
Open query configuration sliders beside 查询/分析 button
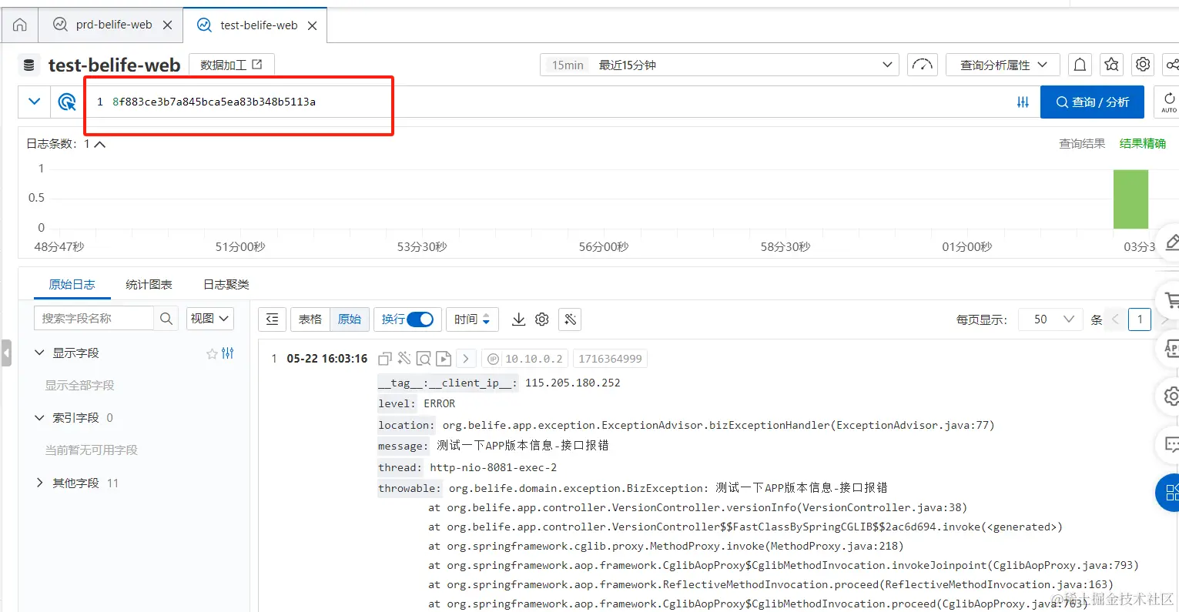tap(1023, 101)
